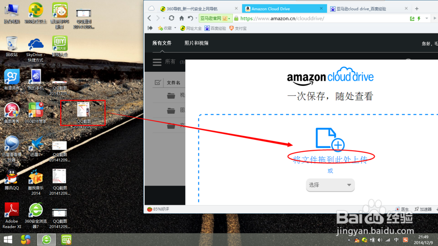
Task: Open the 我的手机 desktop shortcut
Action: click(x=35, y=80)
